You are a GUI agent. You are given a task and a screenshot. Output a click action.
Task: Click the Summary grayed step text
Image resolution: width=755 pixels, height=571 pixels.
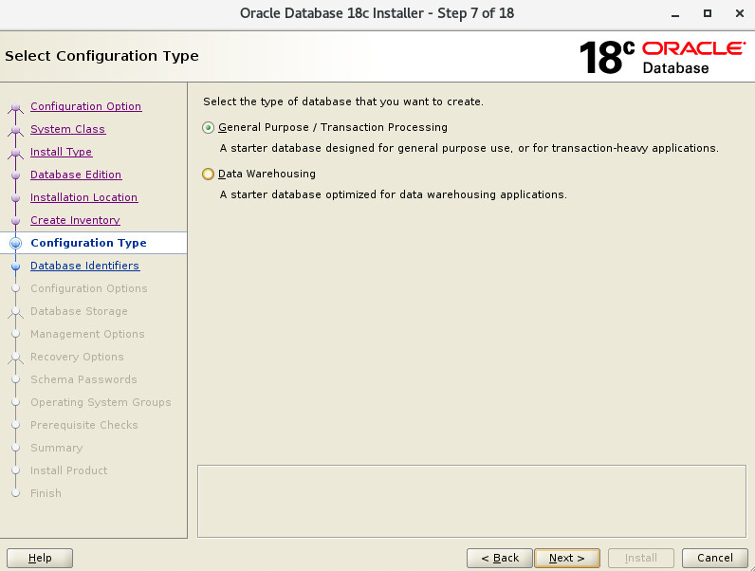tap(56, 448)
